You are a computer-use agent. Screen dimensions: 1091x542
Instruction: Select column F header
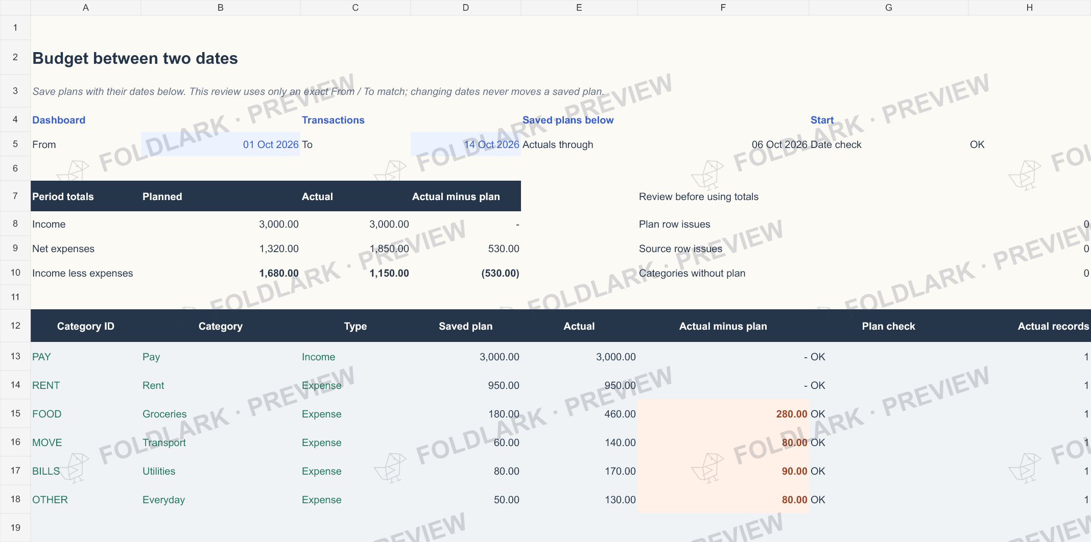pyautogui.click(x=723, y=8)
